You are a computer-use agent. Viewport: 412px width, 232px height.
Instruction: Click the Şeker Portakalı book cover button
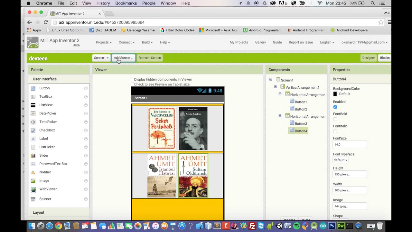coord(162,129)
